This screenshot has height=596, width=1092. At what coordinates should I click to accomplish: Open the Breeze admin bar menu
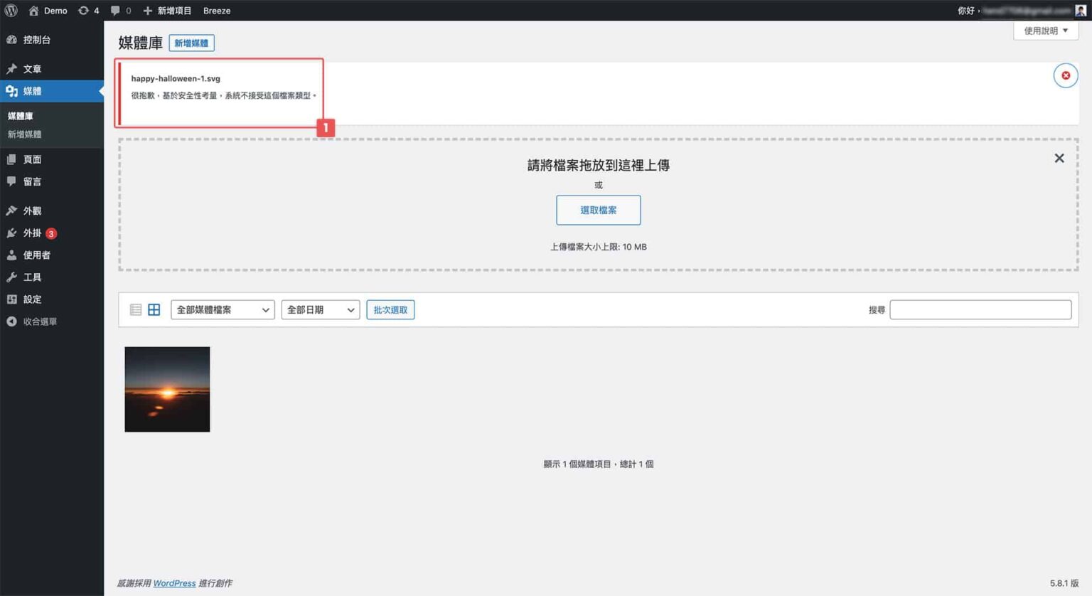tap(217, 11)
